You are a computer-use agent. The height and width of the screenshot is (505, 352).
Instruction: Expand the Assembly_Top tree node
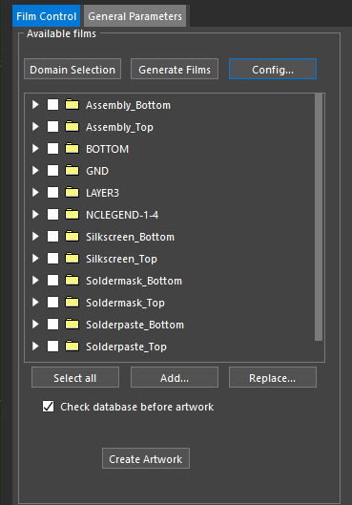[x=35, y=127]
